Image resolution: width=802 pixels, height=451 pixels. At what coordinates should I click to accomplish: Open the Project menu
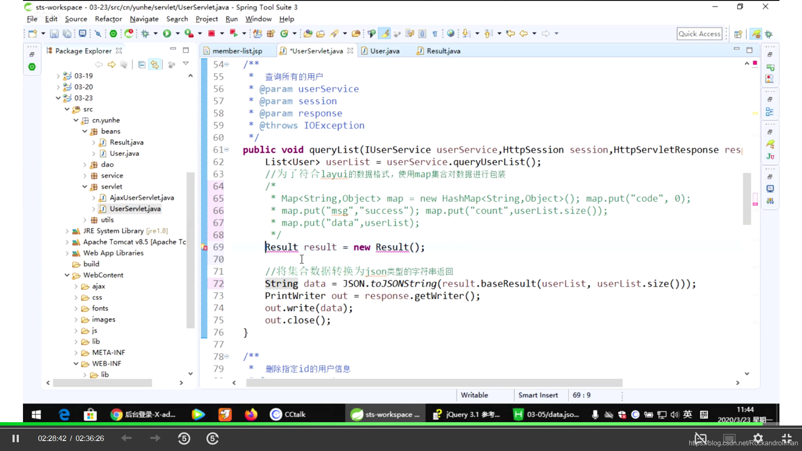[x=207, y=19]
